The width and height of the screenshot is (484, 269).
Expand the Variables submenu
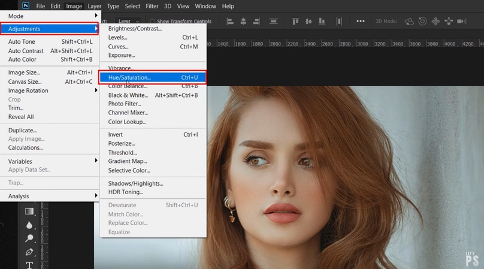point(49,161)
